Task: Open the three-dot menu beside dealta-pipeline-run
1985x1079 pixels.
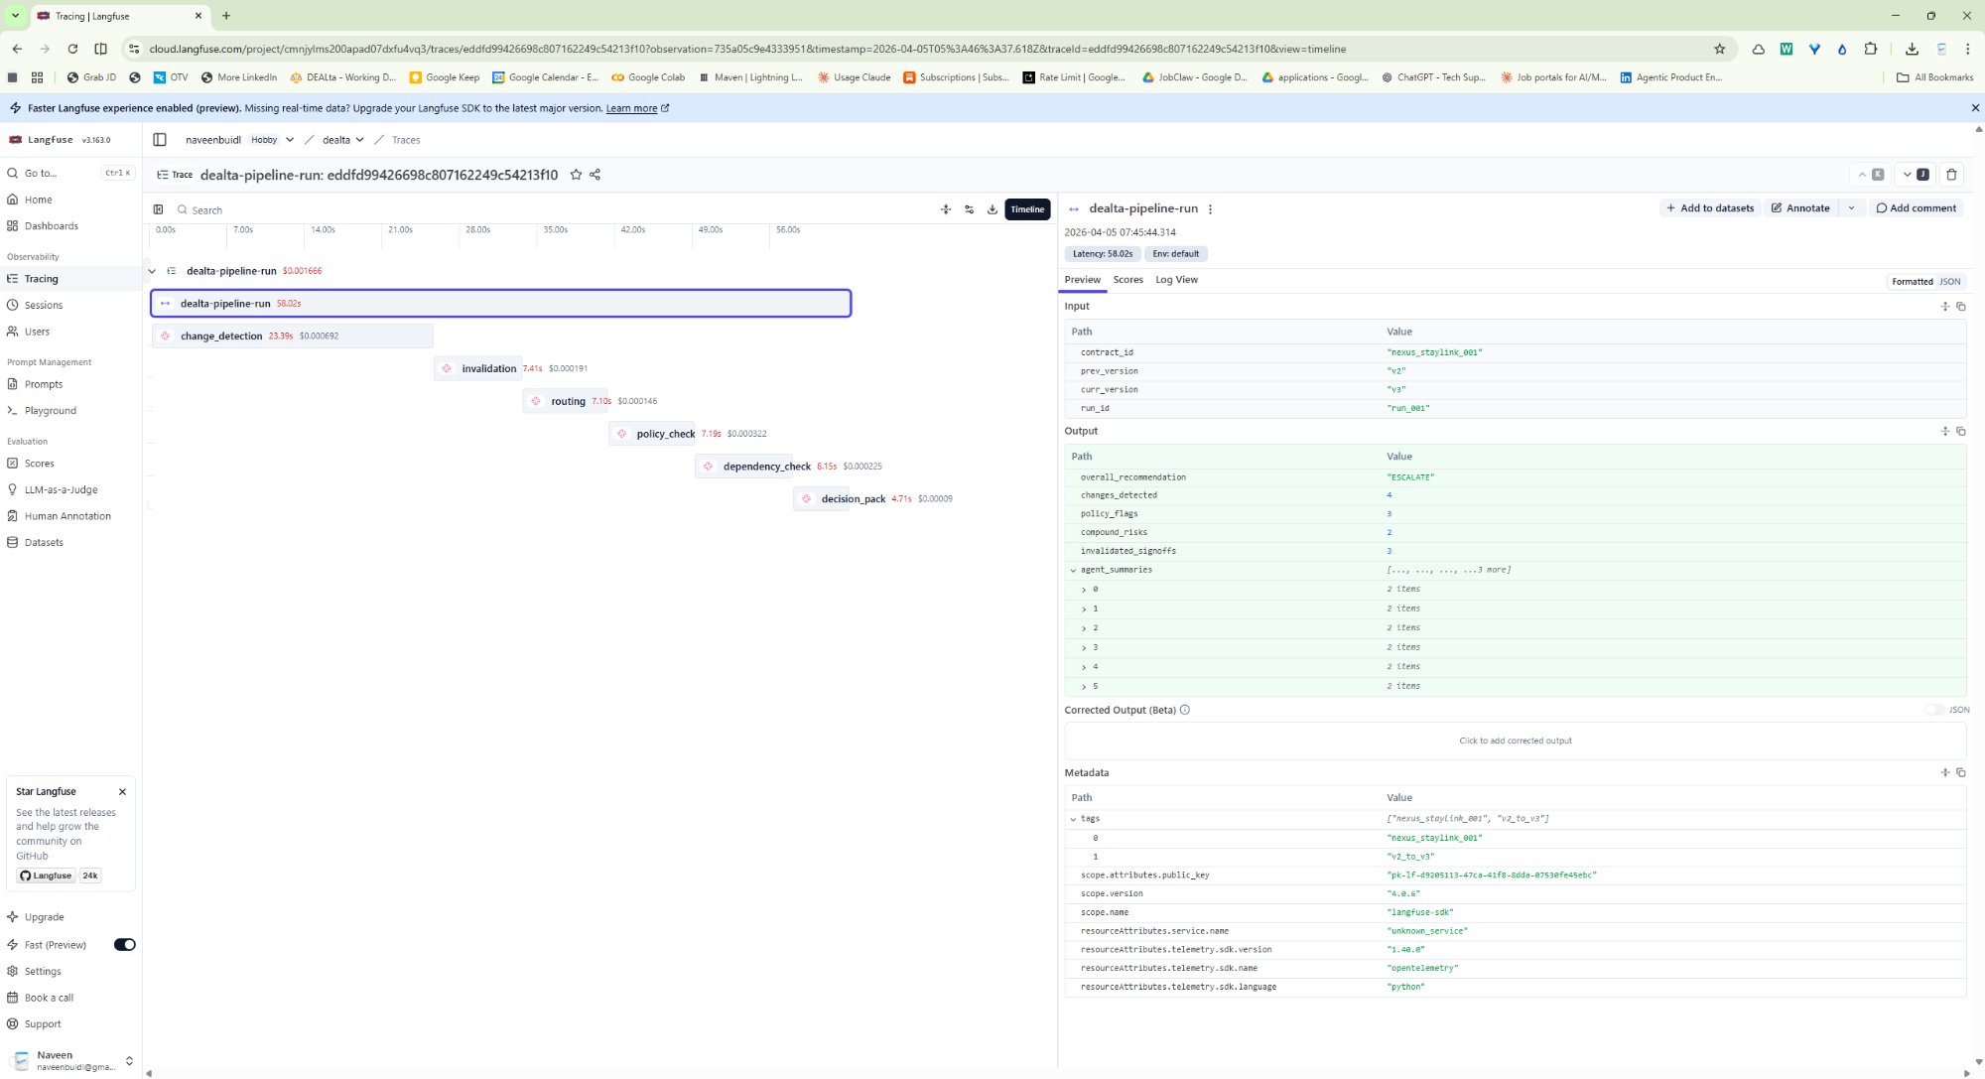Action: click(1210, 209)
